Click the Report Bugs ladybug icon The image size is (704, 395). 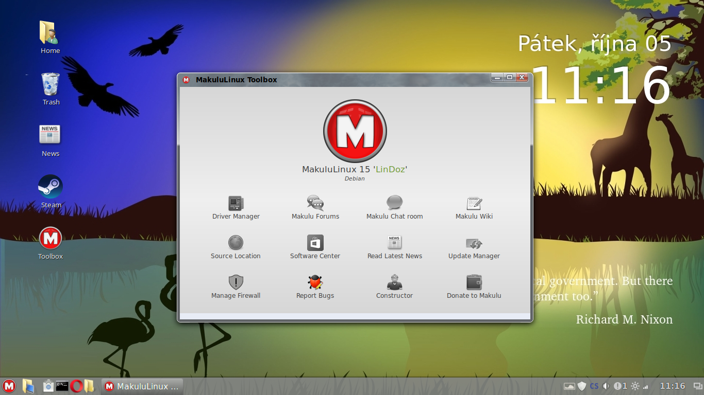(315, 282)
